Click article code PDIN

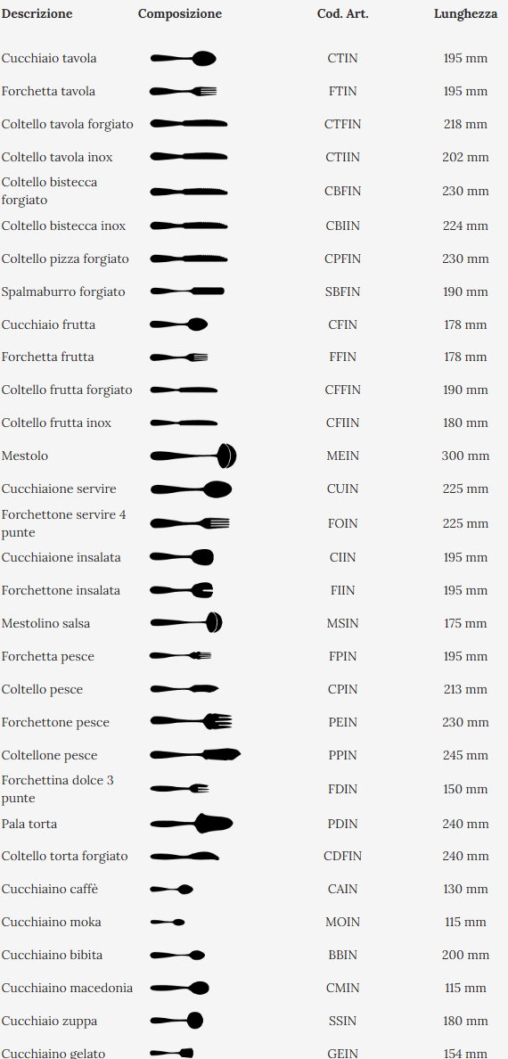(x=342, y=824)
